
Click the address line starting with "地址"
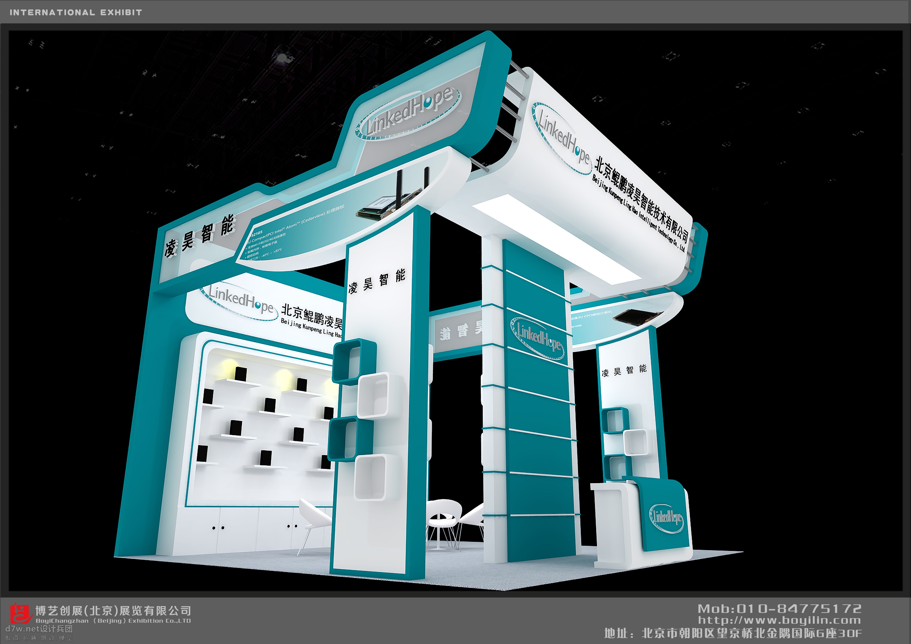pyautogui.click(x=733, y=633)
